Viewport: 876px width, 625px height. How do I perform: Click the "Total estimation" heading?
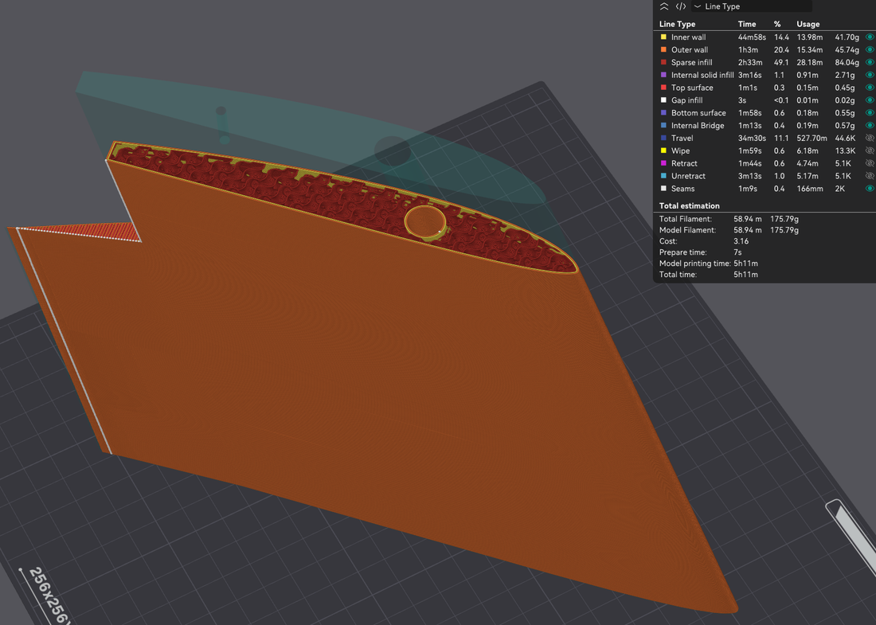689,205
